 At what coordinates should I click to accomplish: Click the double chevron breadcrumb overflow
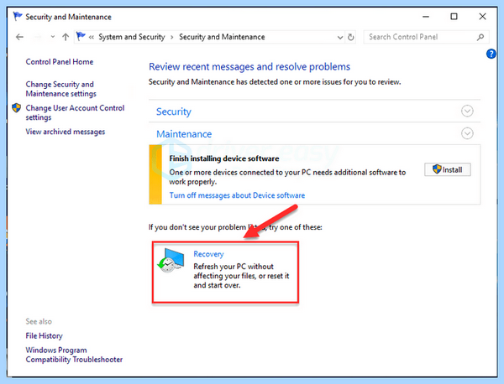coord(92,37)
